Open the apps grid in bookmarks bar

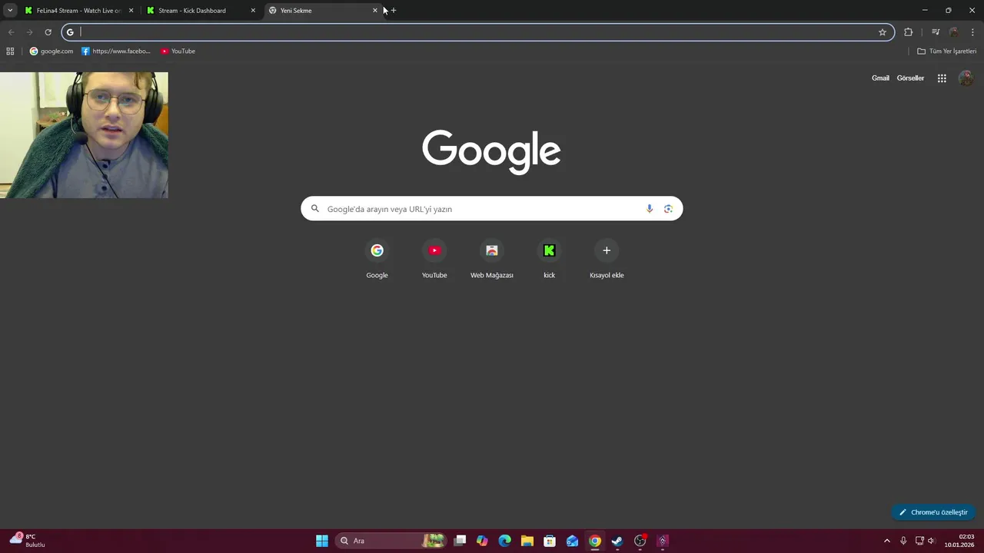tap(10, 51)
